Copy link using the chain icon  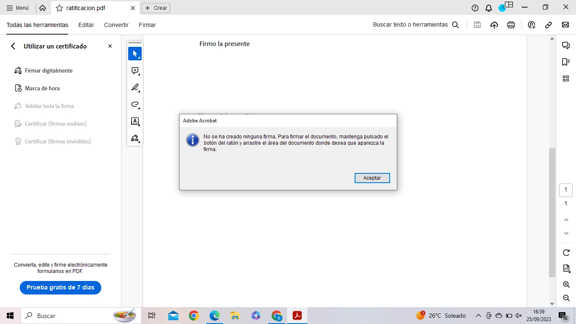(549, 25)
